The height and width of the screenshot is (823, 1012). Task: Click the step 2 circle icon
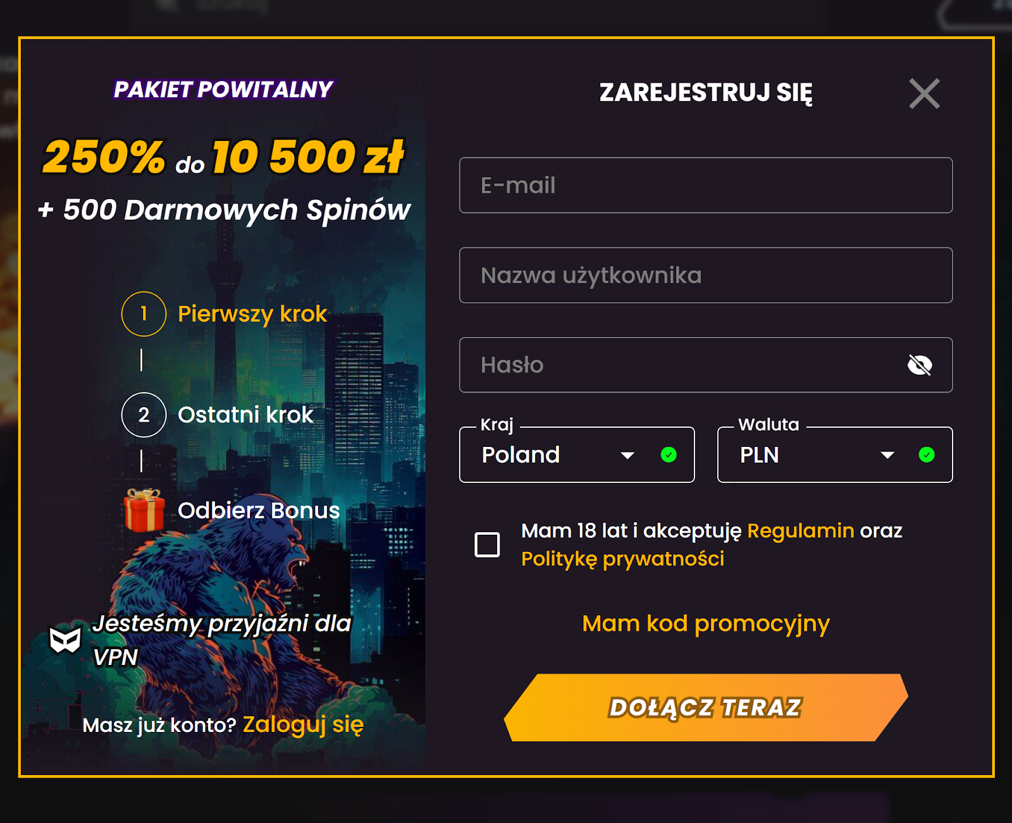tap(144, 415)
